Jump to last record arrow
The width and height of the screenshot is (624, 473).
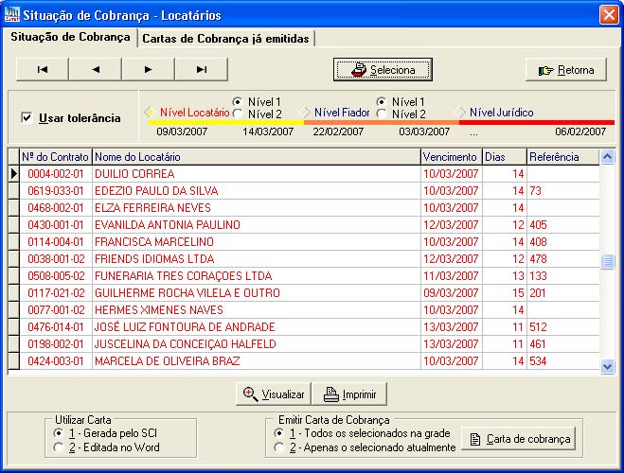[x=201, y=69]
